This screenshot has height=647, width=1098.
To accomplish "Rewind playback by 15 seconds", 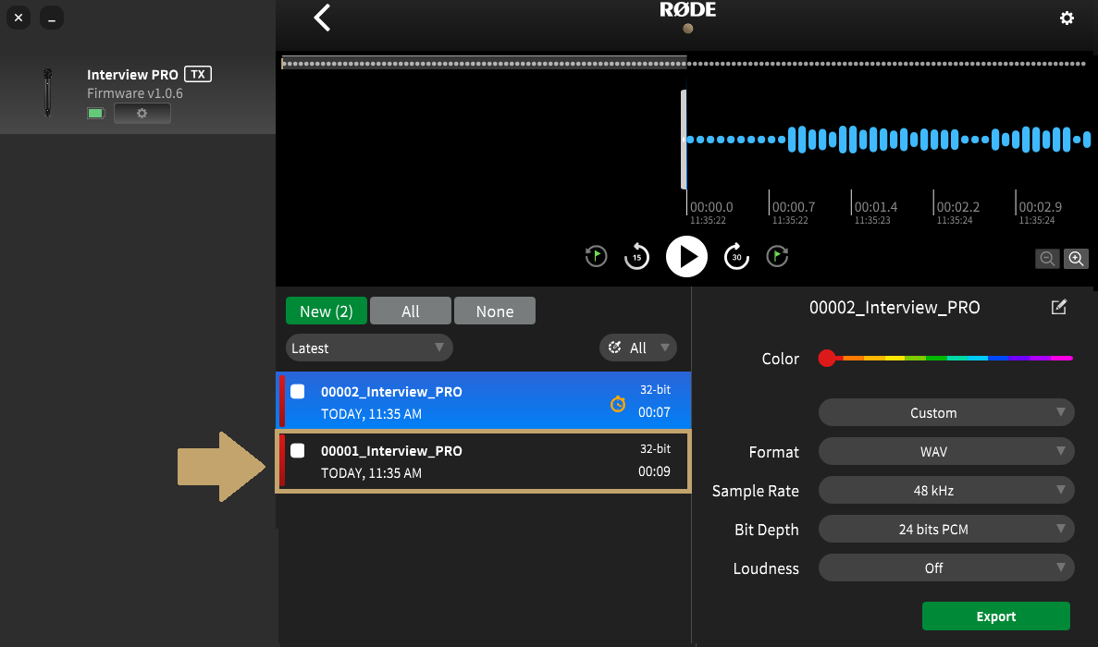I will pos(636,257).
